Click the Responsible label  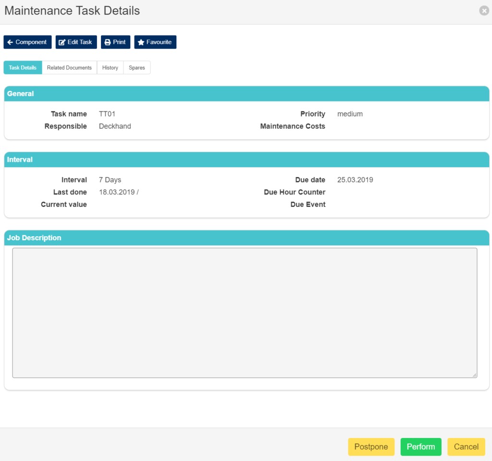click(65, 126)
